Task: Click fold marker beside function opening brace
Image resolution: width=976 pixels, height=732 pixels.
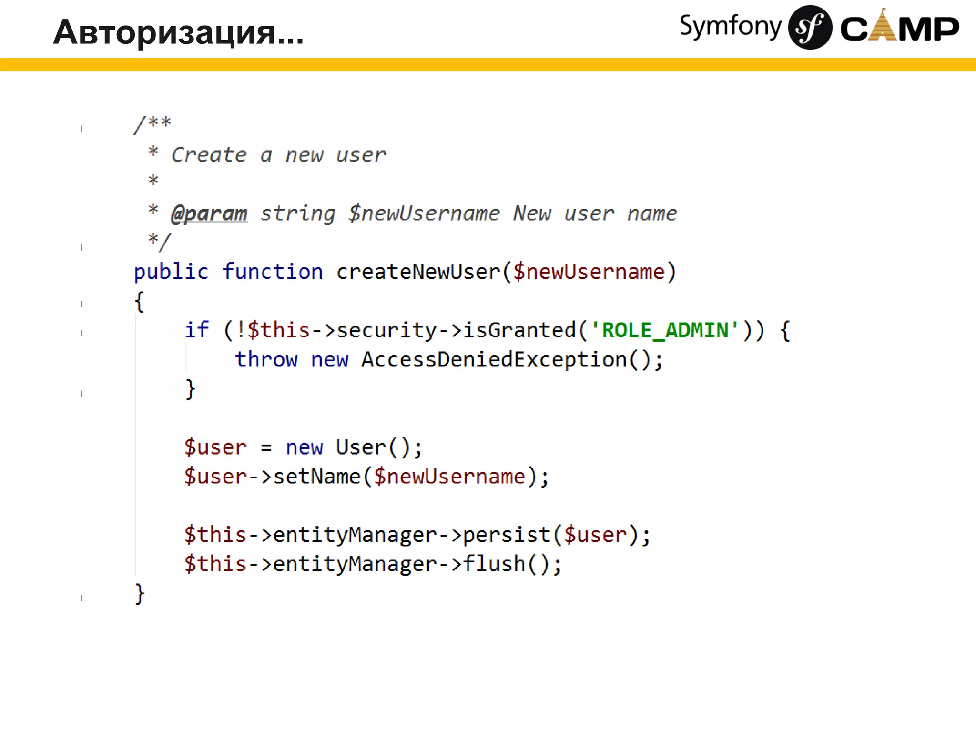Action: point(81,304)
